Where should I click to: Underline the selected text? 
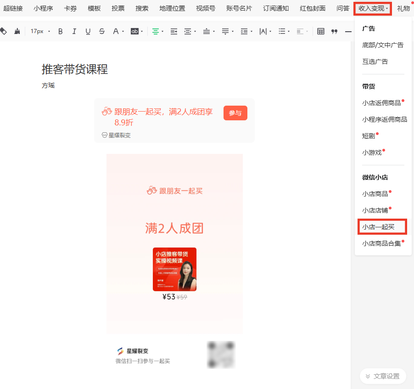click(x=88, y=31)
